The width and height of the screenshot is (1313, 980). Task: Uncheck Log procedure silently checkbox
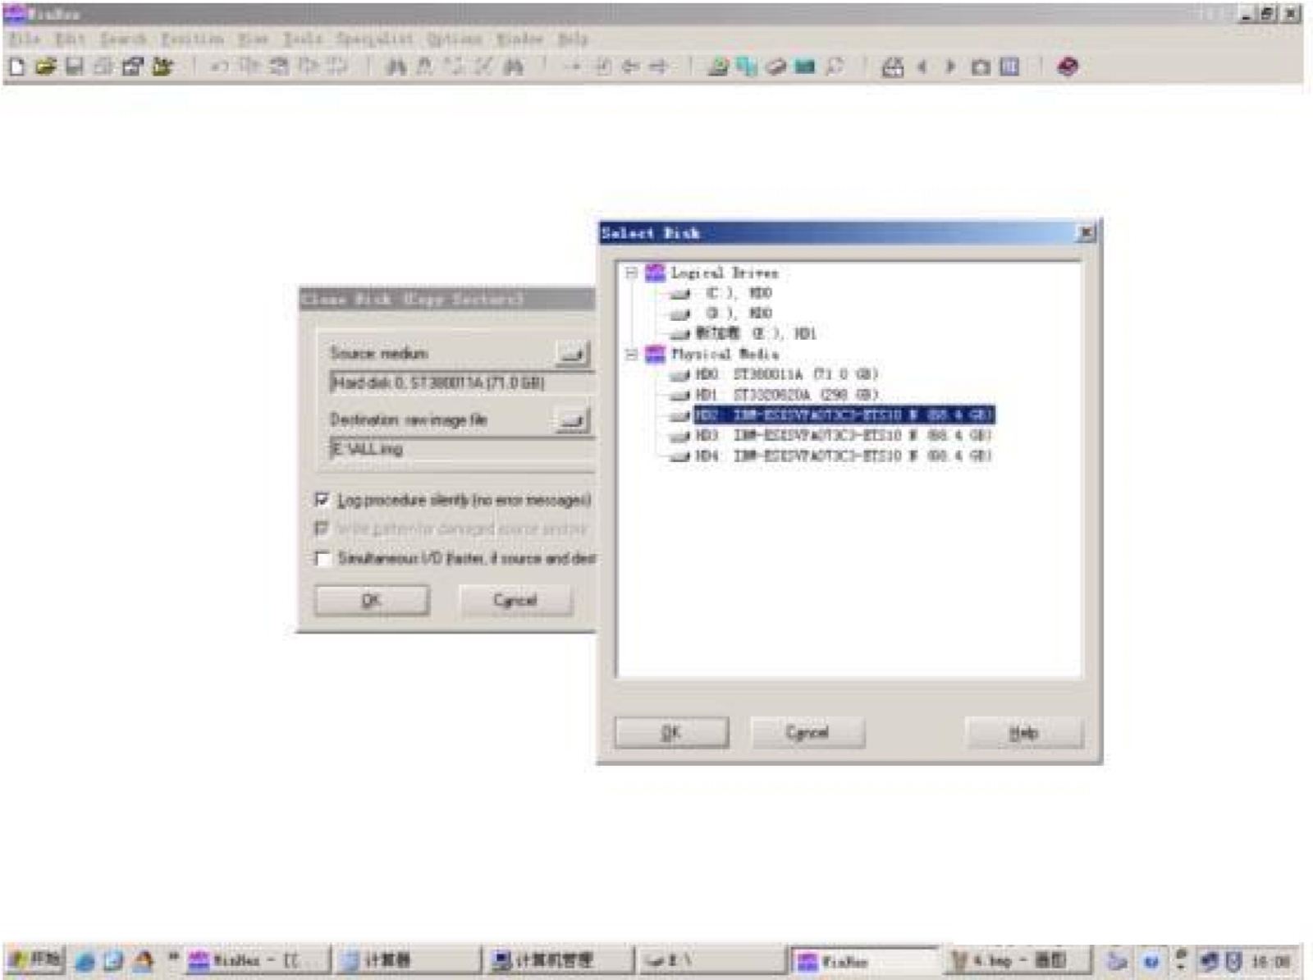(323, 500)
